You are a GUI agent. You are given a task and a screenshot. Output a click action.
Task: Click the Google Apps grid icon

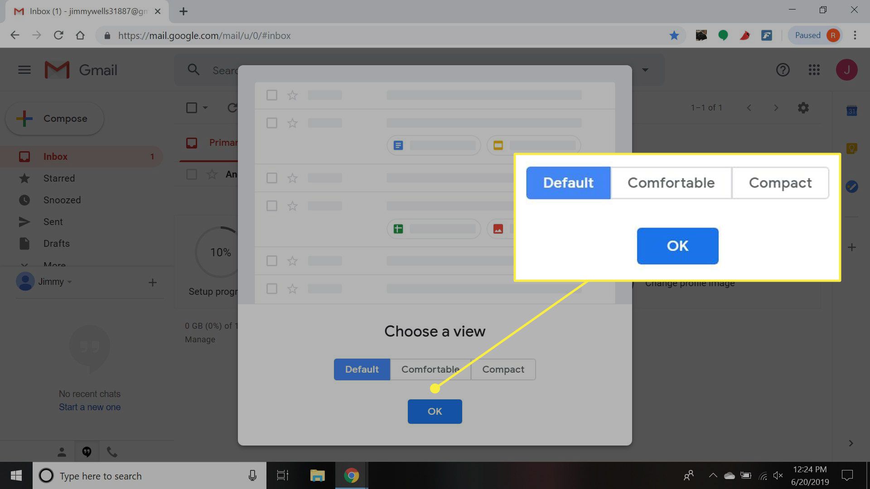click(x=814, y=70)
